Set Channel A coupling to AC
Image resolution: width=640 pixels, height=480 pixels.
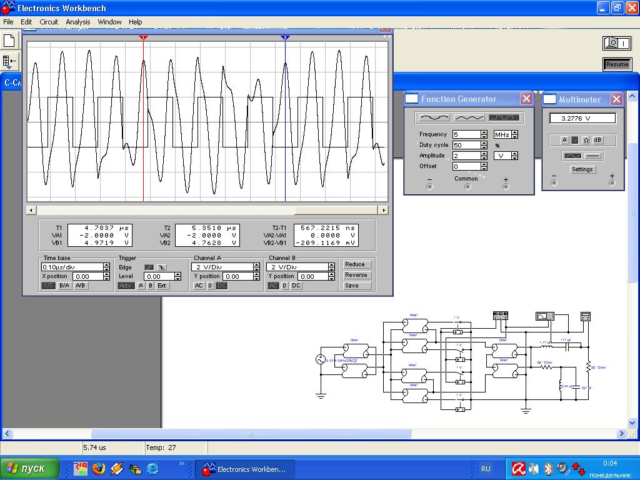(199, 286)
